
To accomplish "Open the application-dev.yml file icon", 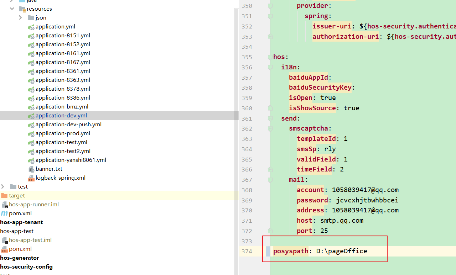I will point(31,116).
